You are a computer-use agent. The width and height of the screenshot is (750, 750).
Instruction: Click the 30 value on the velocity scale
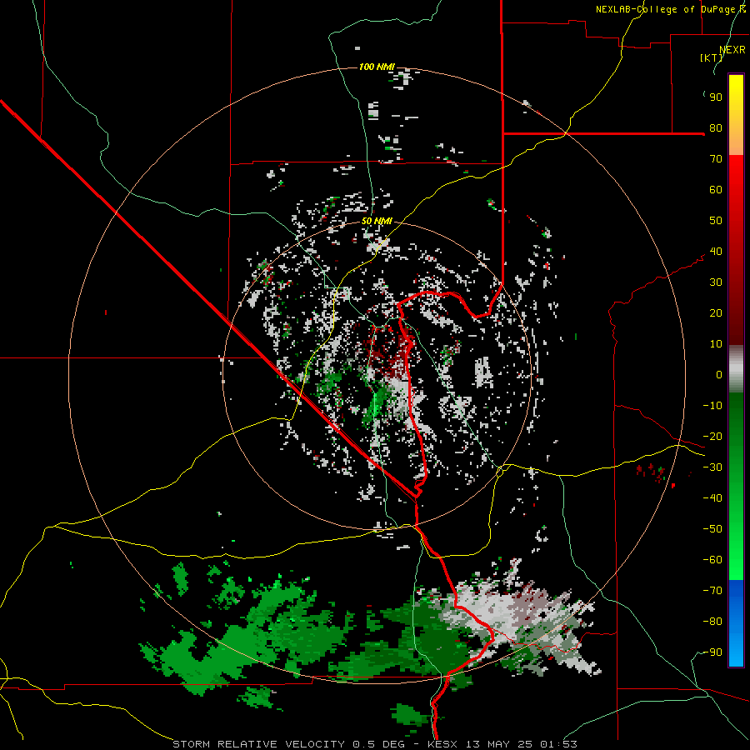716,282
